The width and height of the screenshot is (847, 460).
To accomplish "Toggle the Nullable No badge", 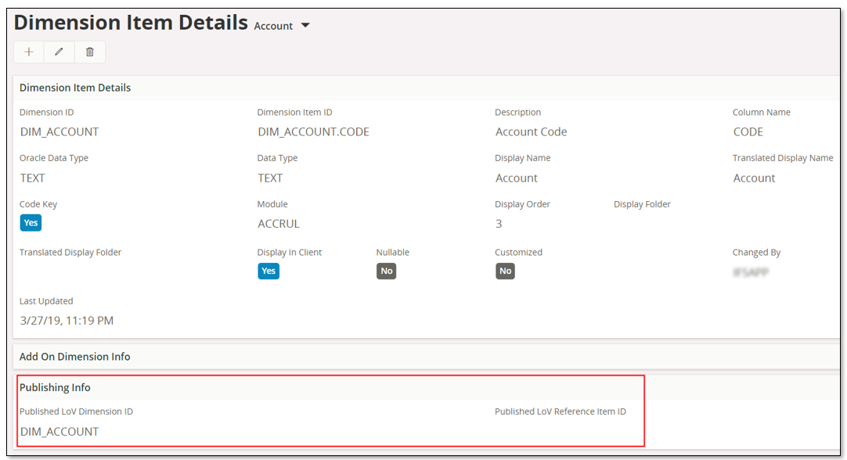I will pos(386,271).
